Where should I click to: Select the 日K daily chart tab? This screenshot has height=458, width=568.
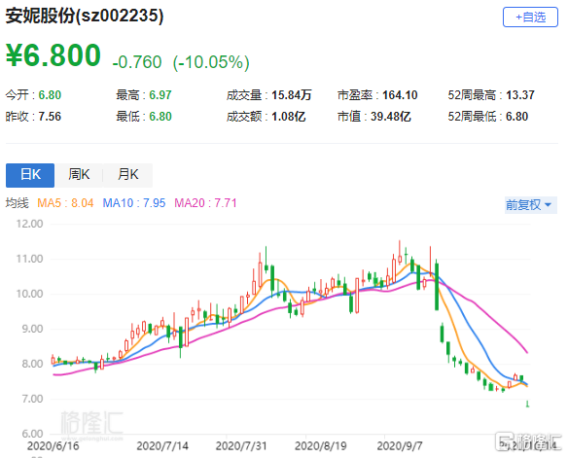pyautogui.click(x=30, y=175)
